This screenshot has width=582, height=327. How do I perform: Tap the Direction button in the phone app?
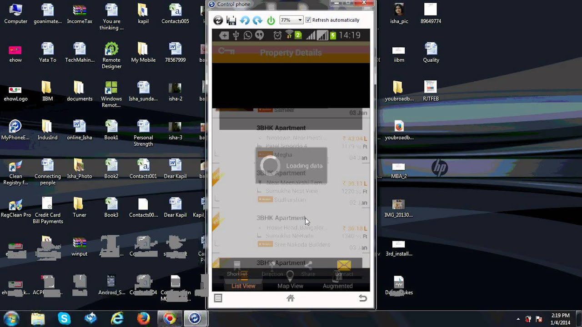(272, 268)
